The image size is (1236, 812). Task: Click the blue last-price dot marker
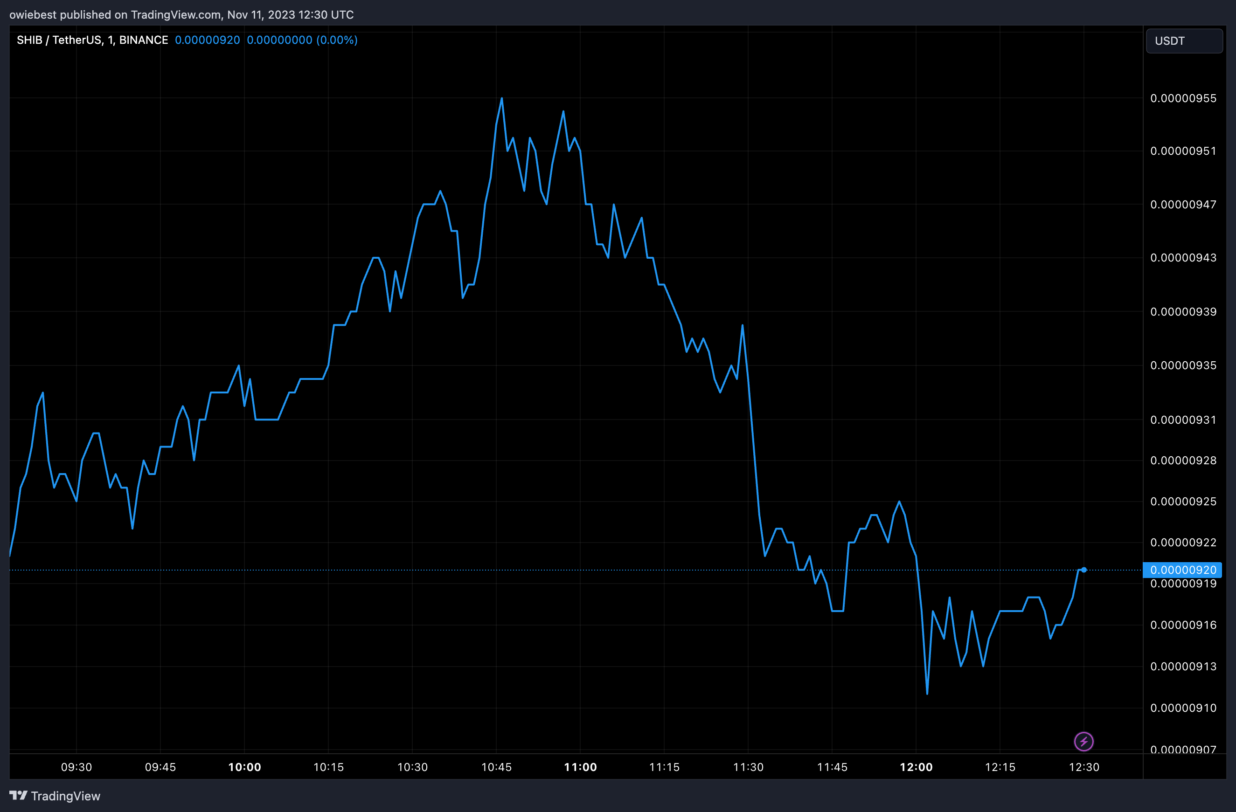click(1084, 570)
